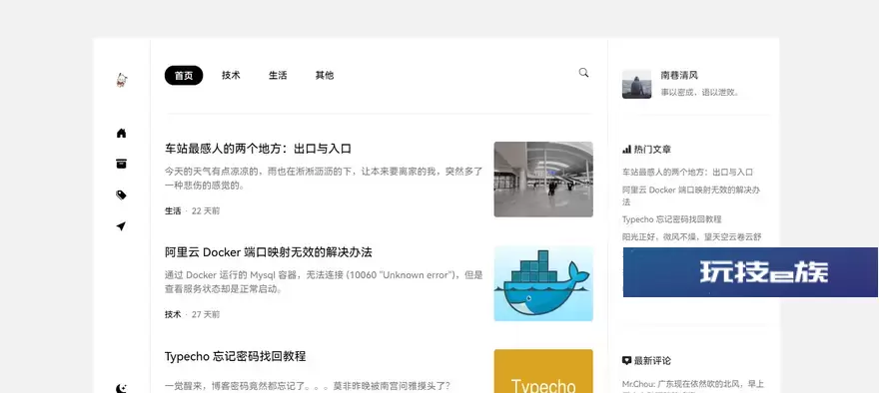Click the '22 天前' timestamp

pos(206,211)
